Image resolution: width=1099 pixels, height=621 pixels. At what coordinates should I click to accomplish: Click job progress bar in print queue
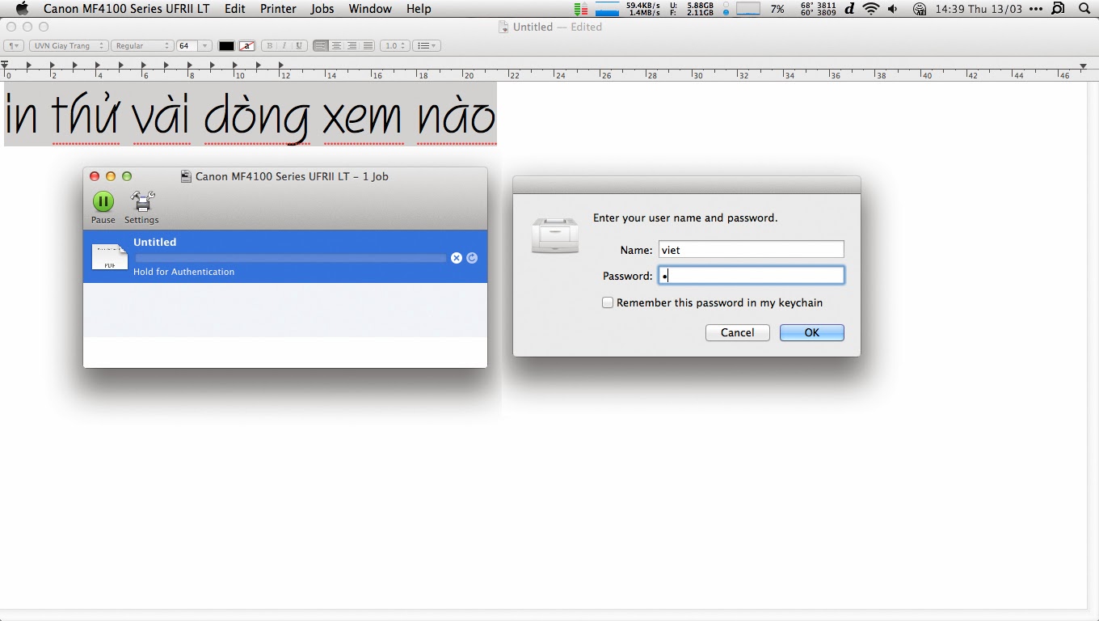coord(291,258)
